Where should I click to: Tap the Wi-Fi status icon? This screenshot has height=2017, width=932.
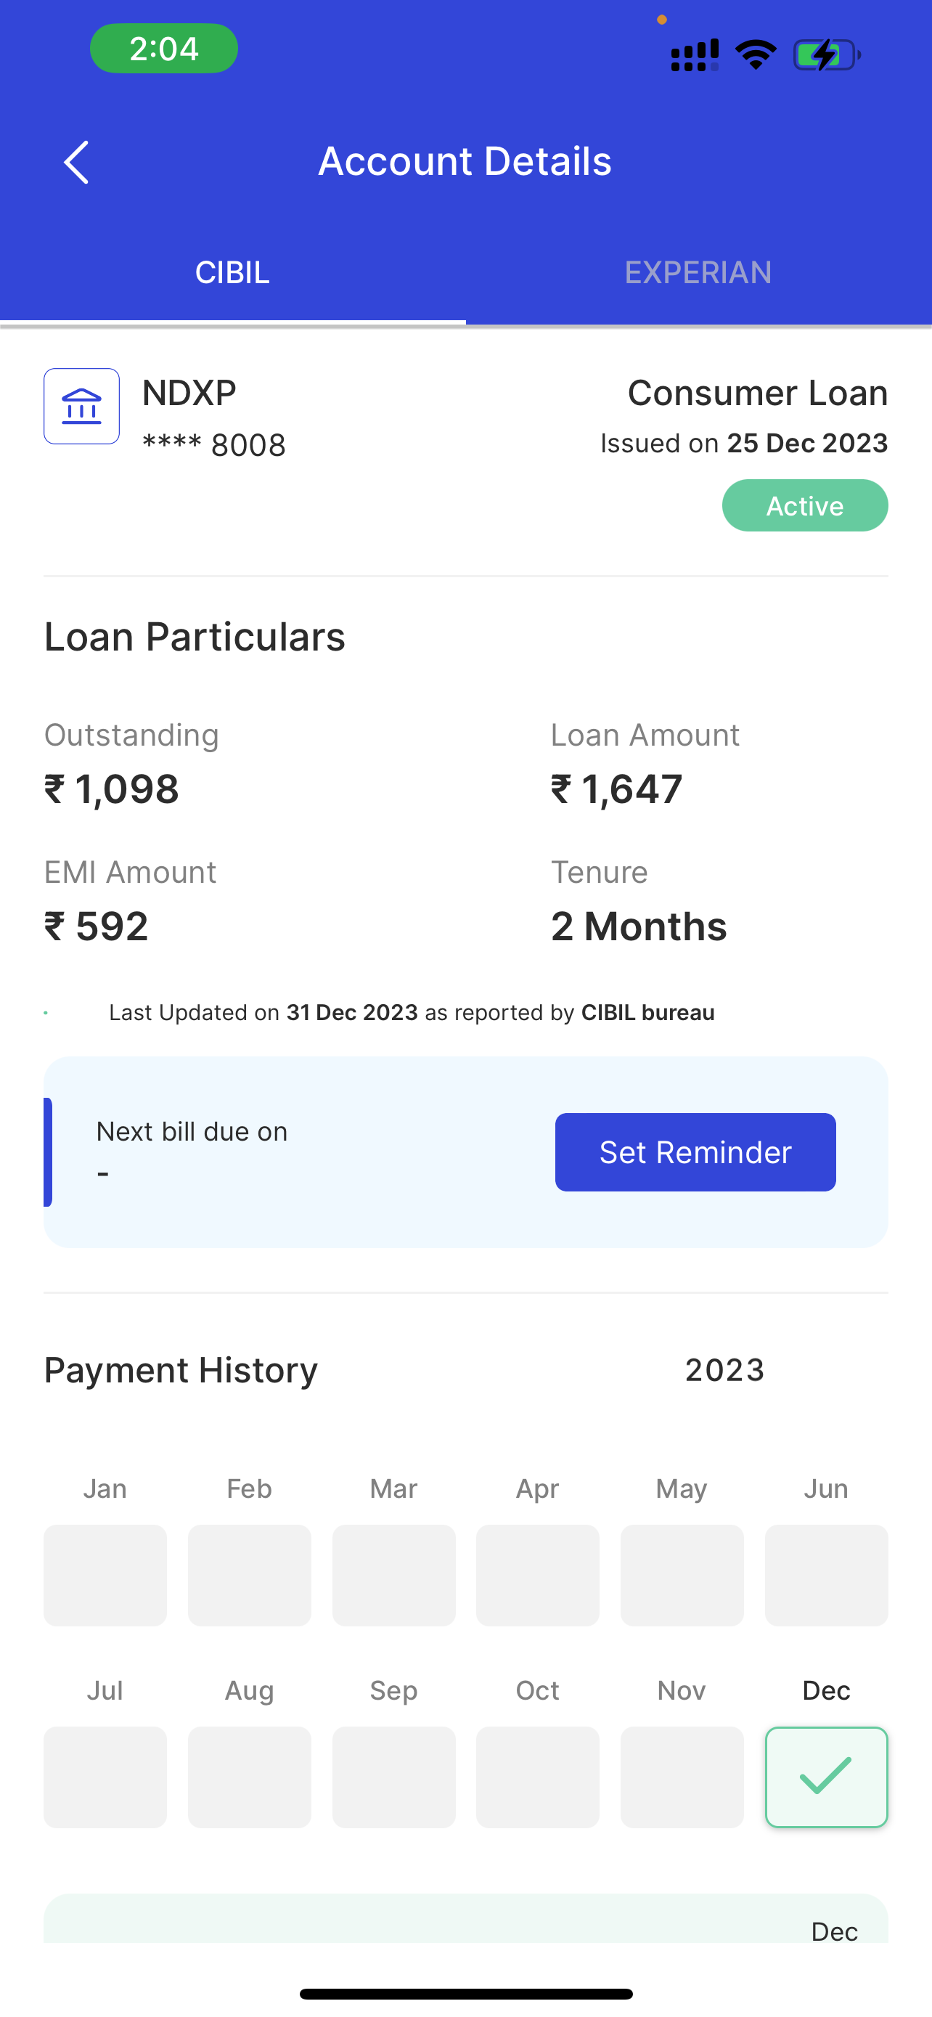click(x=755, y=54)
